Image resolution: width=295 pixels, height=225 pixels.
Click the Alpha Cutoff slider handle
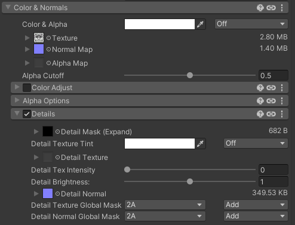[x=190, y=75]
